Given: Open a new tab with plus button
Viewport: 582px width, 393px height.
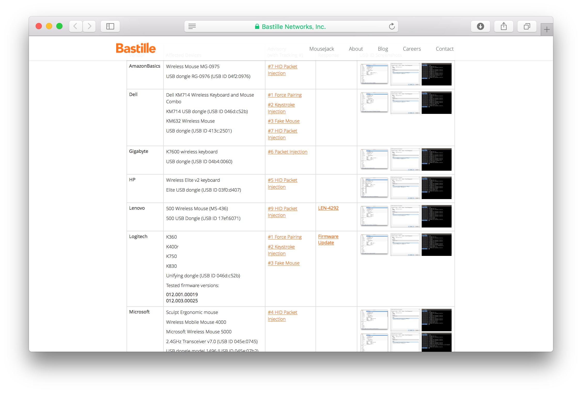Looking at the screenshot, I should click(547, 30).
